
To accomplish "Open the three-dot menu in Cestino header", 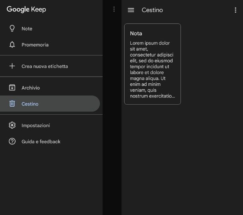I will pyautogui.click(x=235, y=10).
